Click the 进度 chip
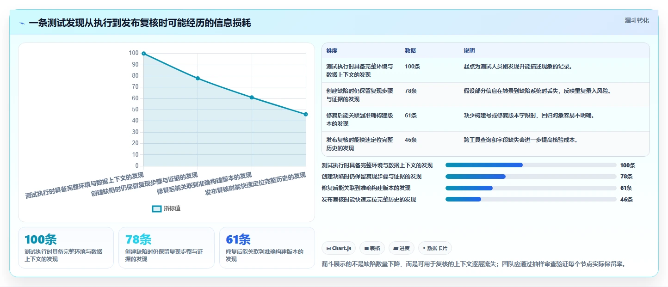668x287 pixels. coord(402,248)
